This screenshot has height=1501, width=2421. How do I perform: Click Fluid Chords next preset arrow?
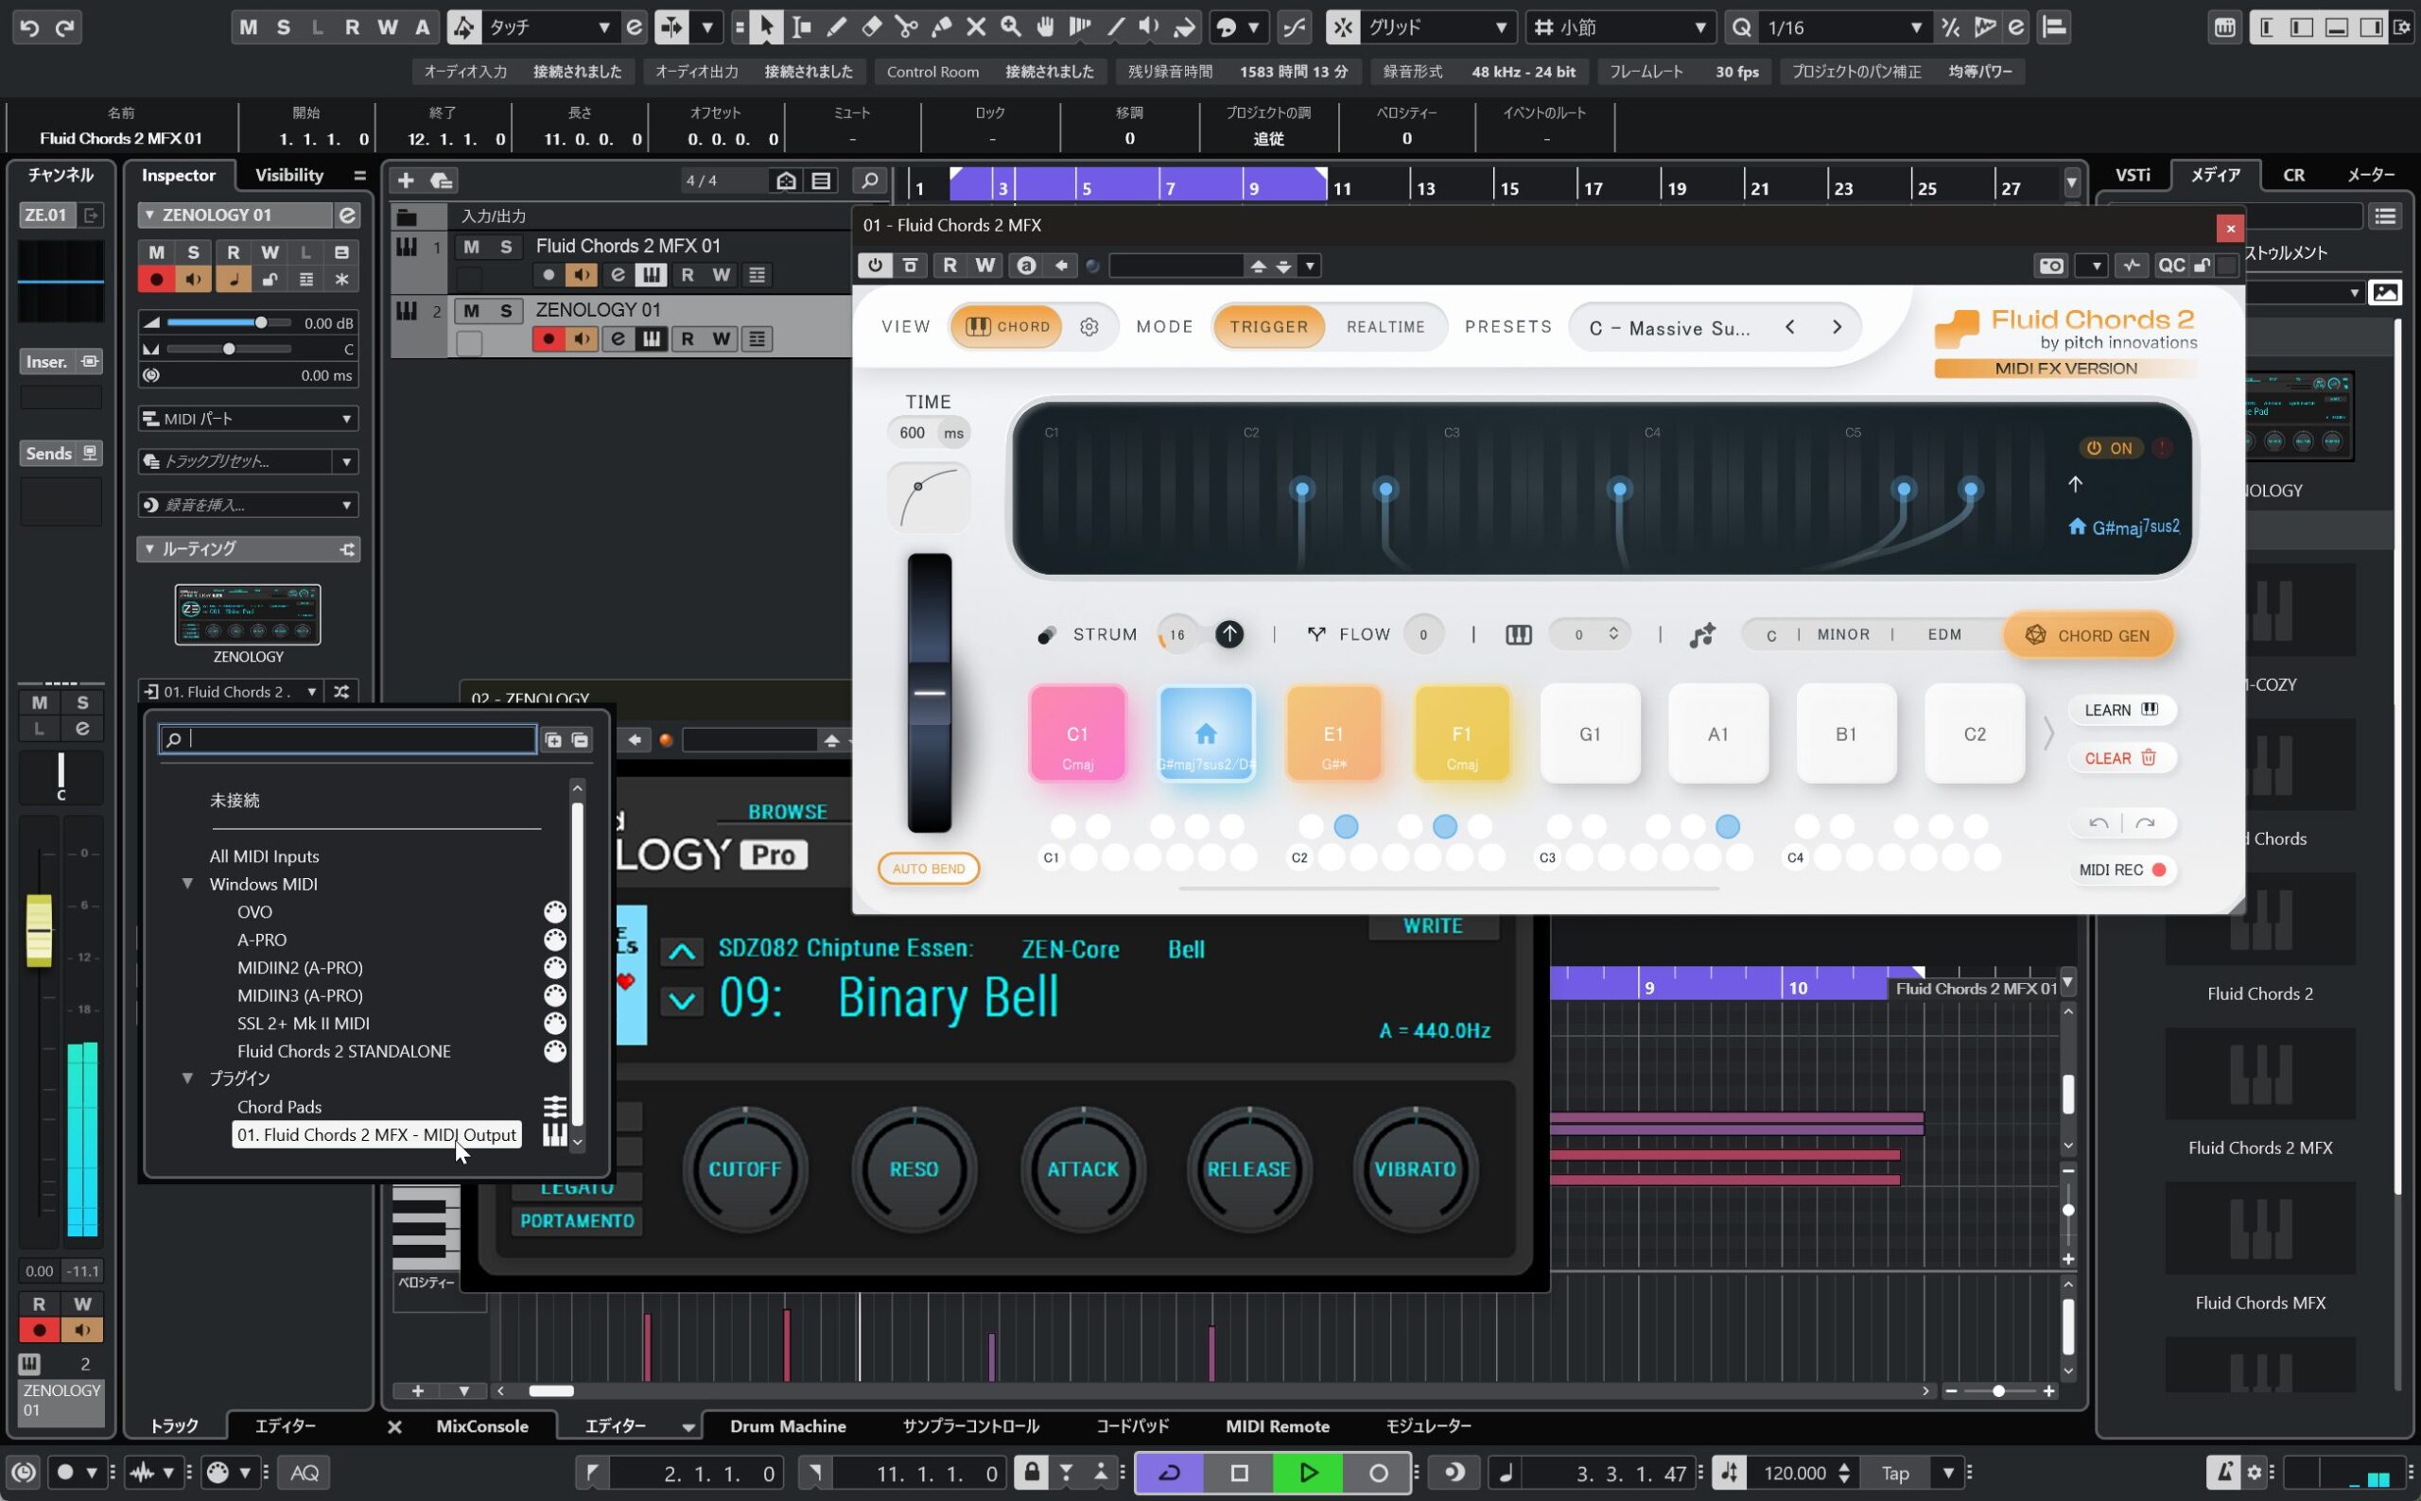[x=1837, y=327]
